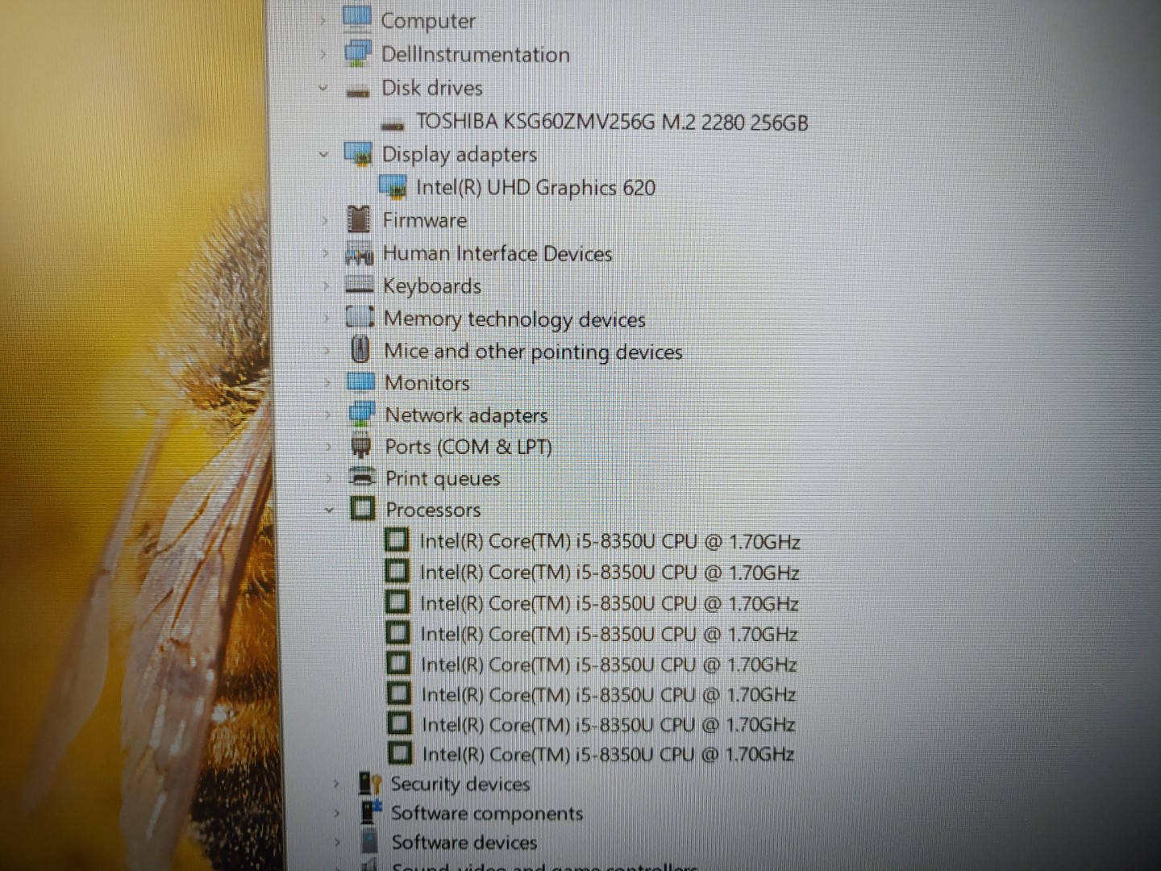Select the 'Disk drives' label
This screenshot has width=1161, height=871.
[x=432, y=87]
